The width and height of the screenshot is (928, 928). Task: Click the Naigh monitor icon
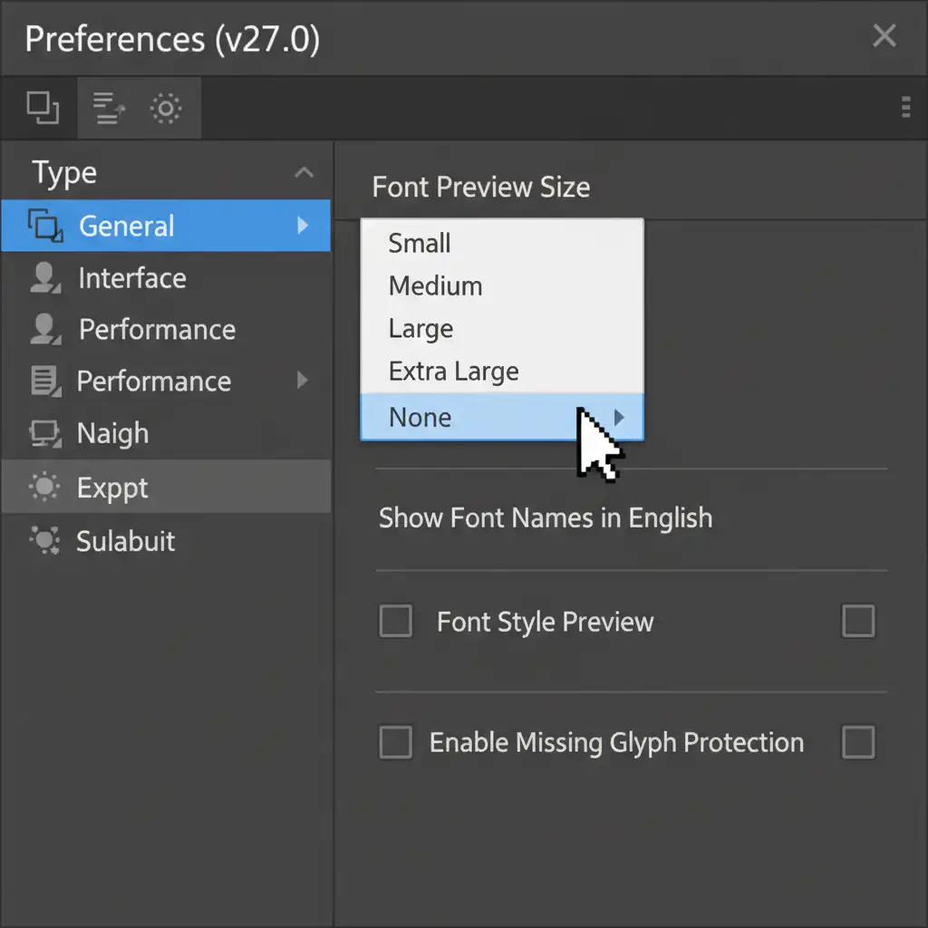(x=44, y=433)
